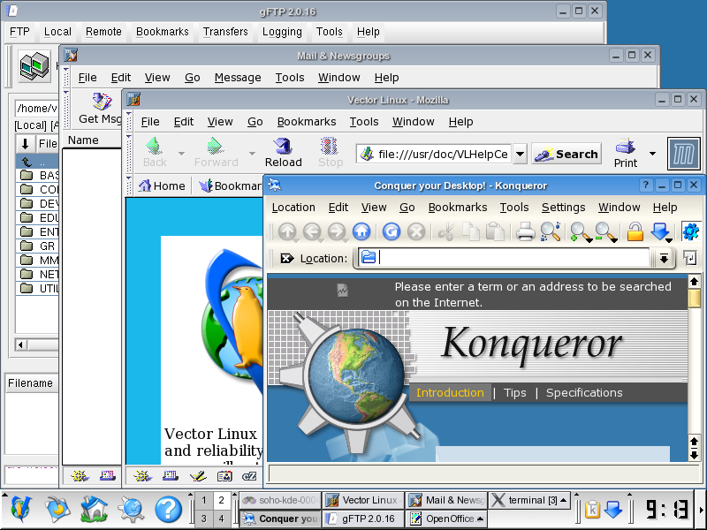Screen dimensions: 707x530
Task: Click the Home button on the KDE panel
Action: tap(94, 510)
